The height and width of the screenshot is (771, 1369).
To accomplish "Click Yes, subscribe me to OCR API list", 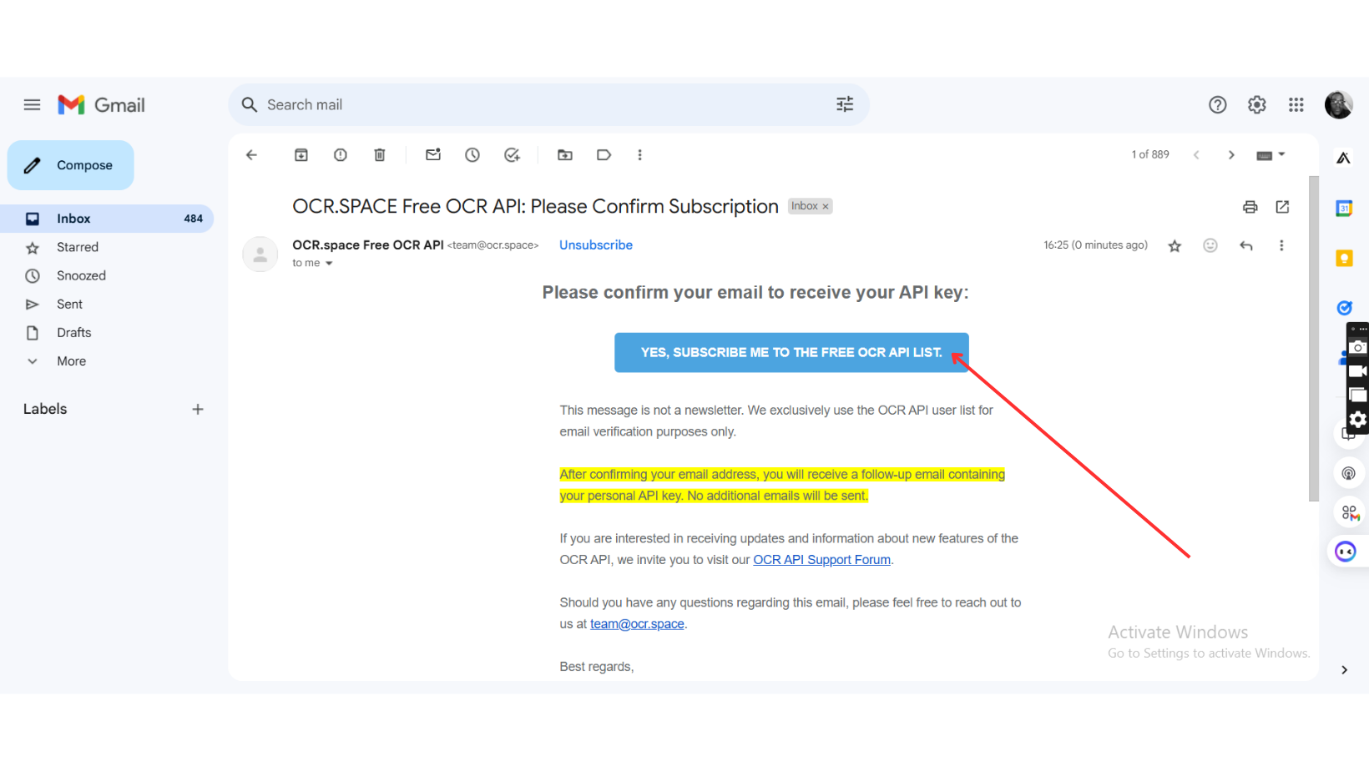I will tap(791, 352).
